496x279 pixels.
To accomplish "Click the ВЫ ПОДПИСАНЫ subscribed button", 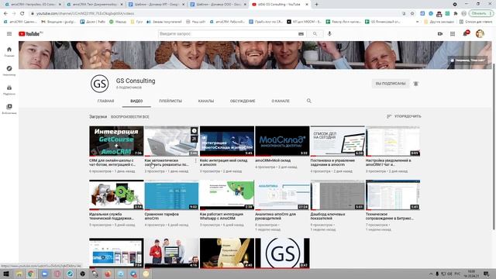I will click(x=391, y=84).
